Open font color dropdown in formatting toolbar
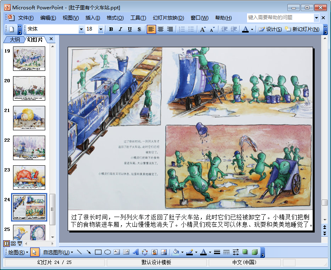This screenshot has width=331, height=270. (252, 29)
